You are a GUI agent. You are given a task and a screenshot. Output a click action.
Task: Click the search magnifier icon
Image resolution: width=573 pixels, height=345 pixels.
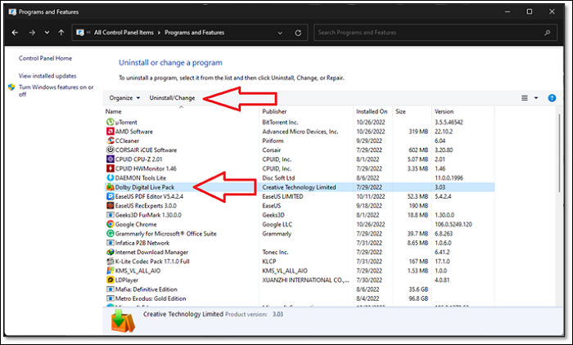tap(547, 33)
